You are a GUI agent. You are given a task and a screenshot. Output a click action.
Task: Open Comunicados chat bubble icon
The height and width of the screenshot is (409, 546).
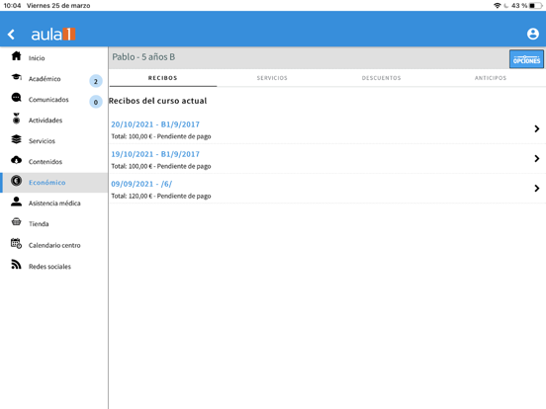click(x=16, y=98)
